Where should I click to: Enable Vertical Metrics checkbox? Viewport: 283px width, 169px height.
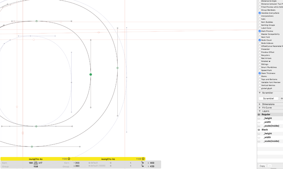pyautogui.click(x=260, y=85)
